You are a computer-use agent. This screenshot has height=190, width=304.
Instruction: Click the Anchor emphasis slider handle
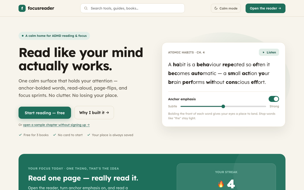(223, 106)
